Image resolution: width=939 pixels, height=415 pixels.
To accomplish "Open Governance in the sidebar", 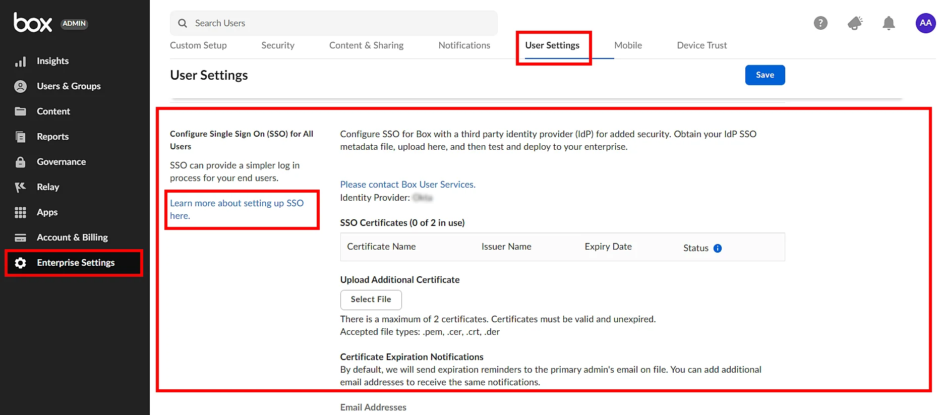I will click(61, 162).
